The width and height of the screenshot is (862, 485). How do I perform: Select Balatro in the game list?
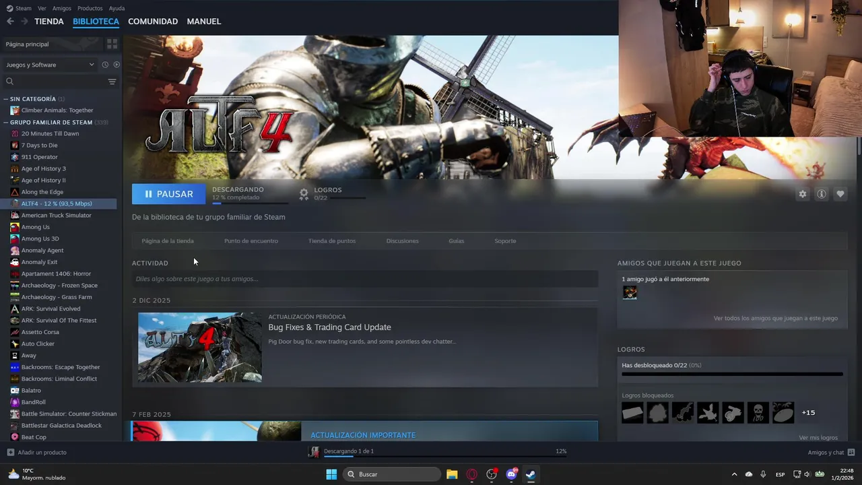click(x=31, y=391)
